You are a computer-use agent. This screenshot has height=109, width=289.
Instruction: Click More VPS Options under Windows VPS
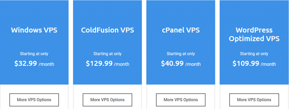tap(34, 100)
